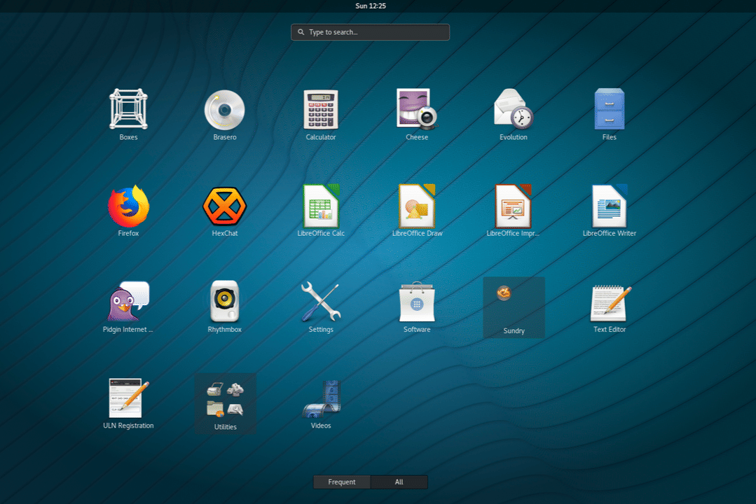The height and width of the screenshot is (504, 756).
Task: Start LibreOffice Draw
Action: (416, 205)
